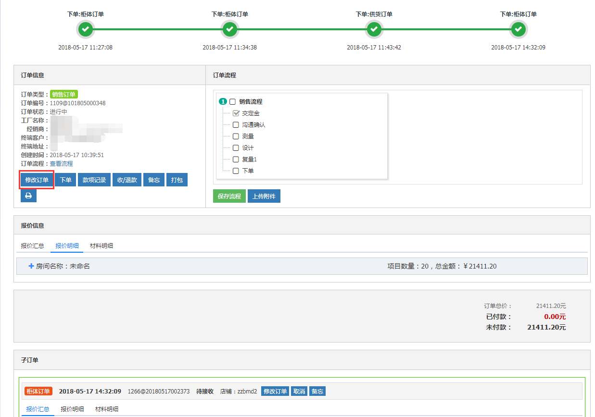Viewport: 595px width, 417px height.
Task: Click the green number 1 badge beside 销售流程
Action: tap(223, 102)
